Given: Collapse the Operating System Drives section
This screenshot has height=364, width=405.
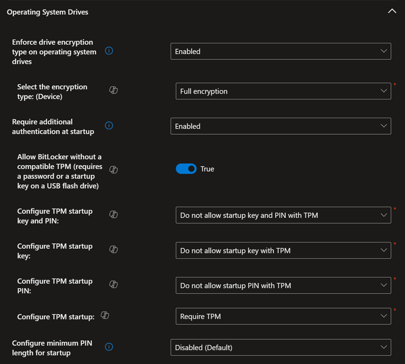Looking at the screenshot, I should click(392, 11).
